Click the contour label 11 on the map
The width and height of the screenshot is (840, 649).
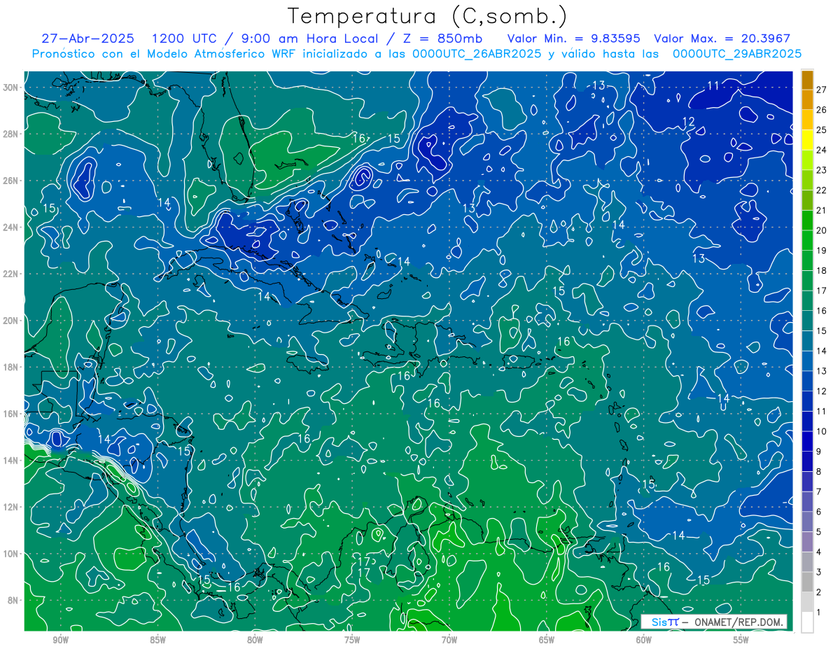coord(713,85)
